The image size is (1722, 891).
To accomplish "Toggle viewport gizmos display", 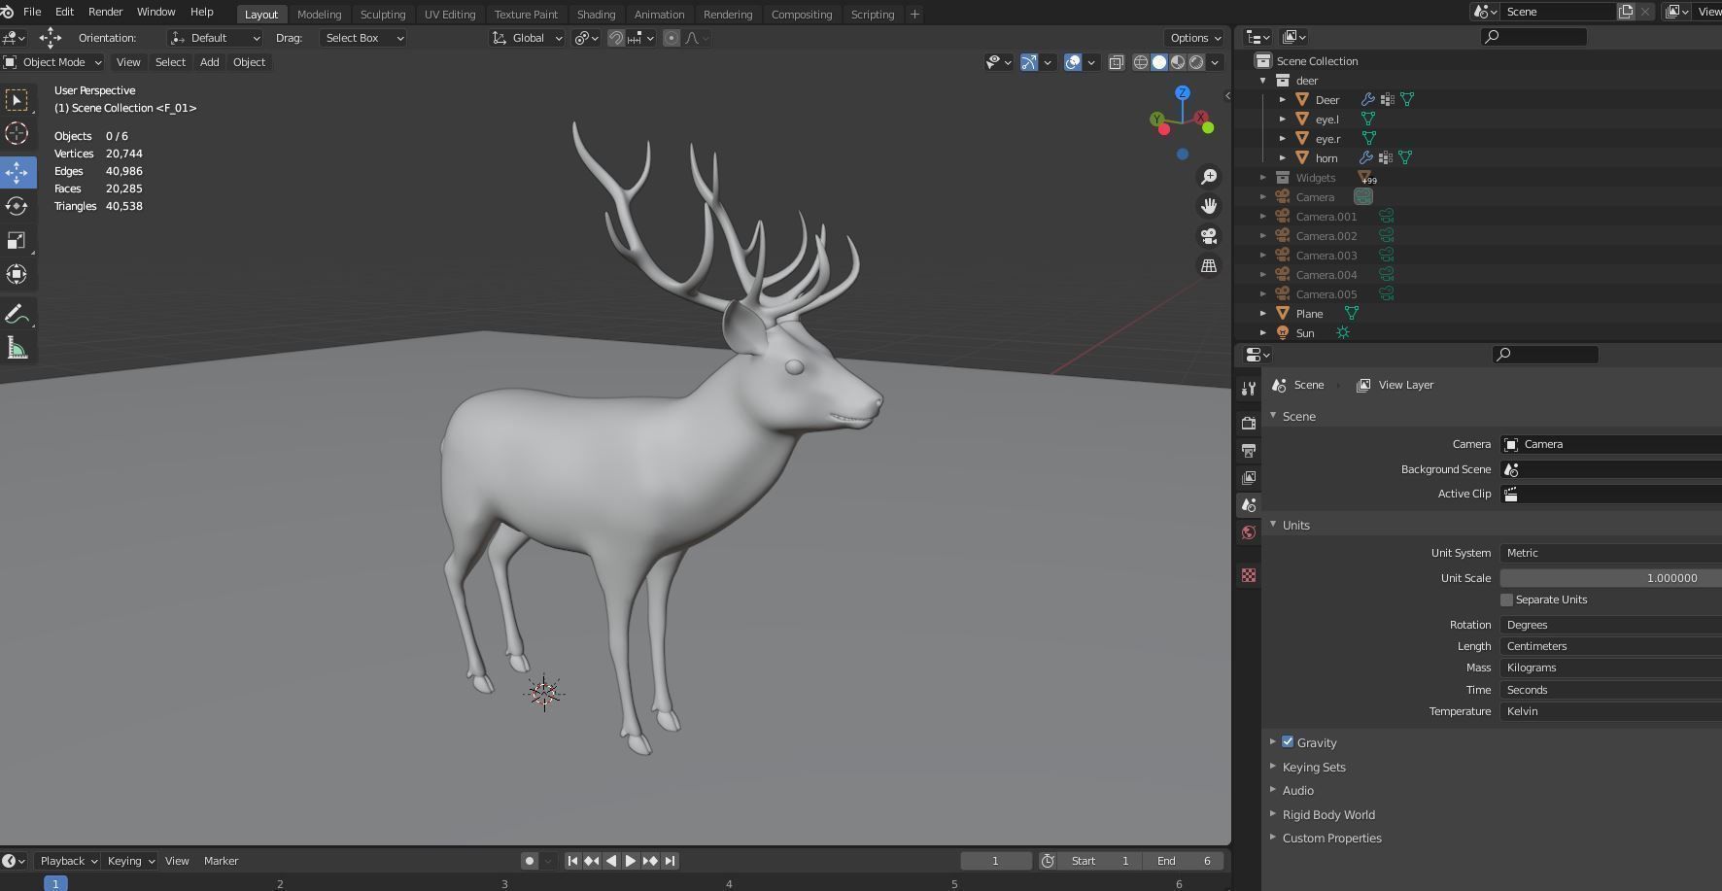I will [x=1029, y=62].
